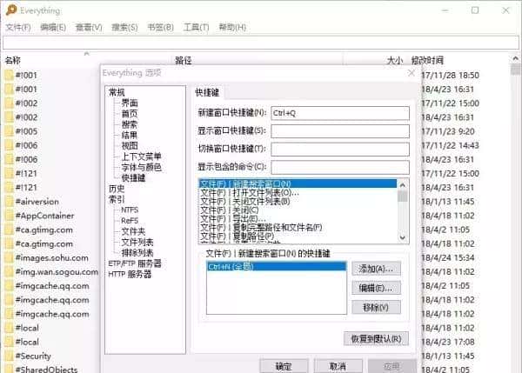Click the 恢复到默认(R) button

pyautogui.click(x=376, y=339)
